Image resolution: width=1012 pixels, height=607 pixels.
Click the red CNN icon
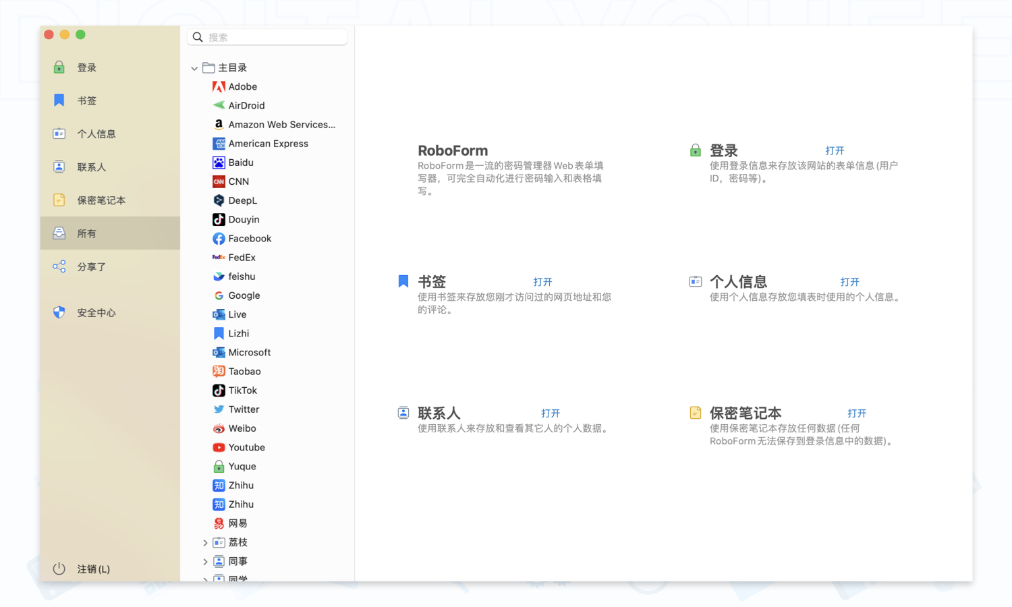[x=219, y=181]
